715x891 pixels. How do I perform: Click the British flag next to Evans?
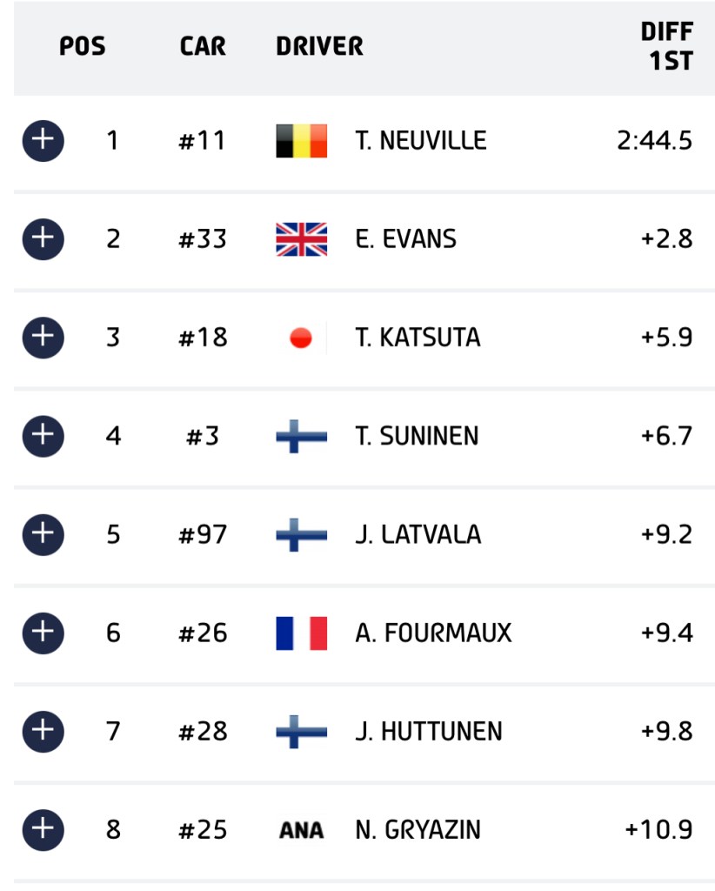302,238
